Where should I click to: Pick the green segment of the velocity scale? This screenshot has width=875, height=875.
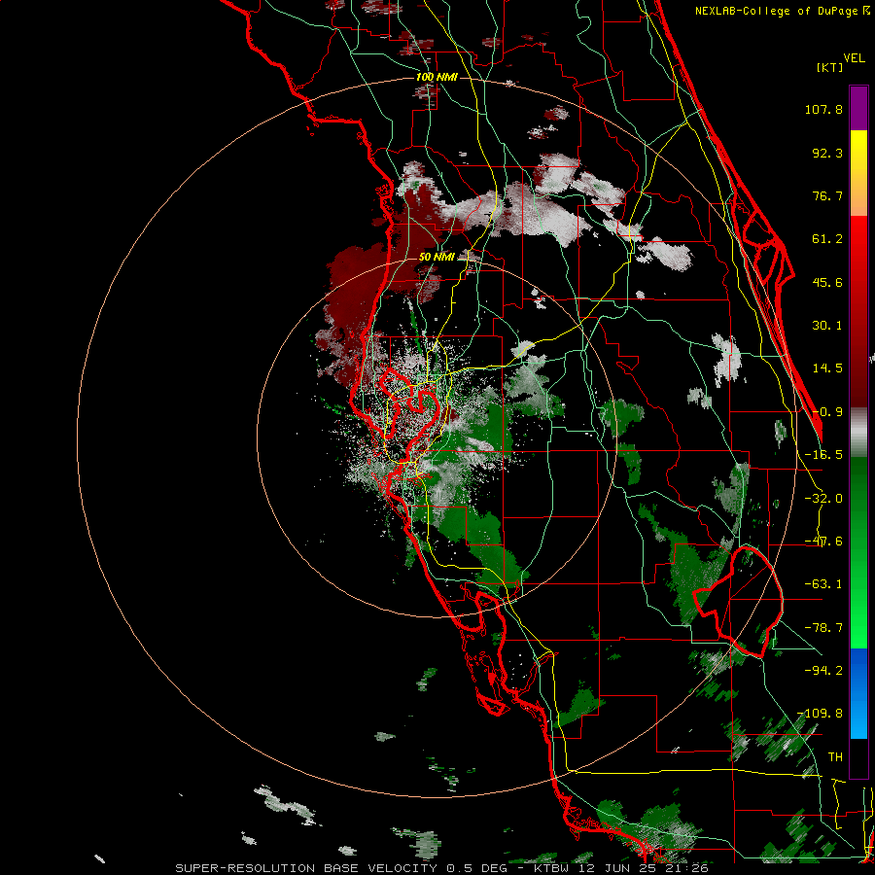[858, 552]
